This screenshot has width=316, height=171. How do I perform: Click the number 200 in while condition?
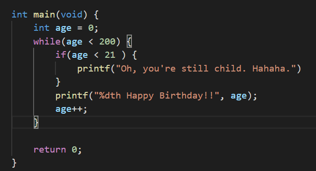click(x=107, y=42)
